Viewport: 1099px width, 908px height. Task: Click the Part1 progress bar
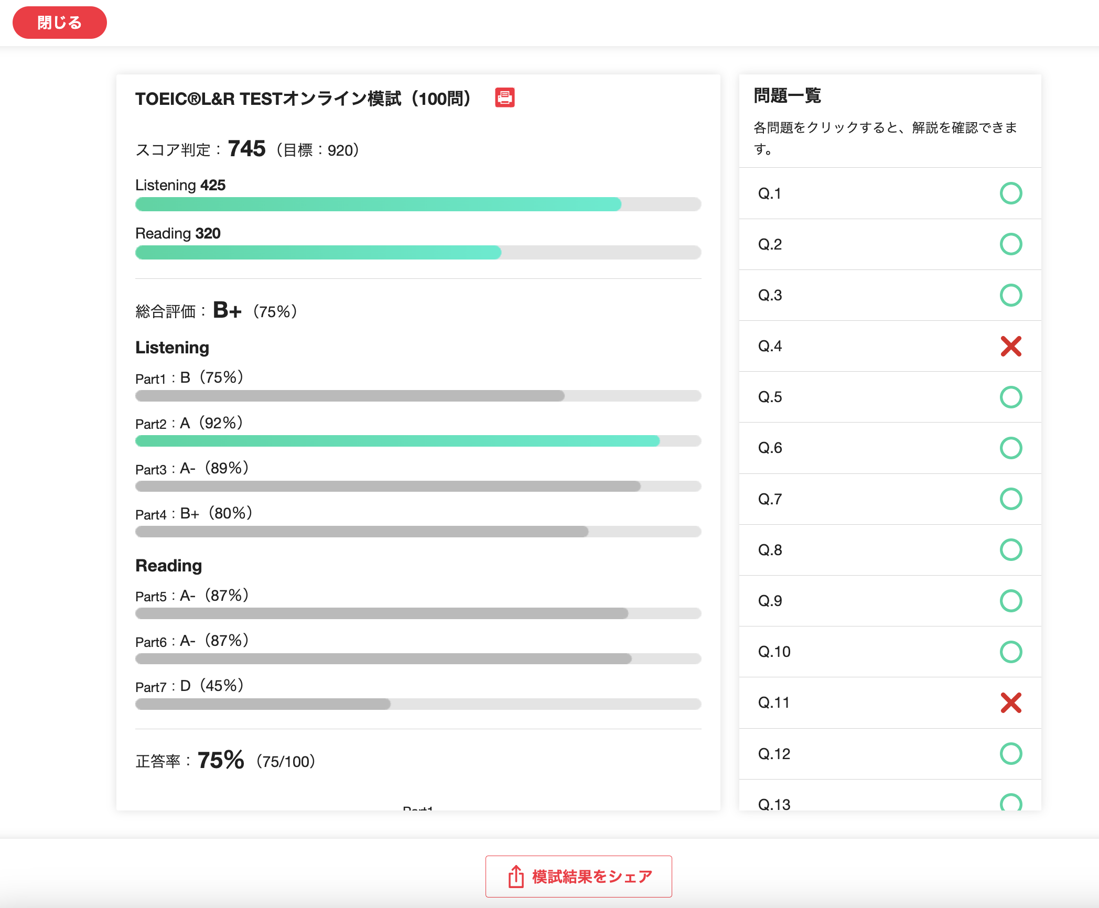(418, 396)
